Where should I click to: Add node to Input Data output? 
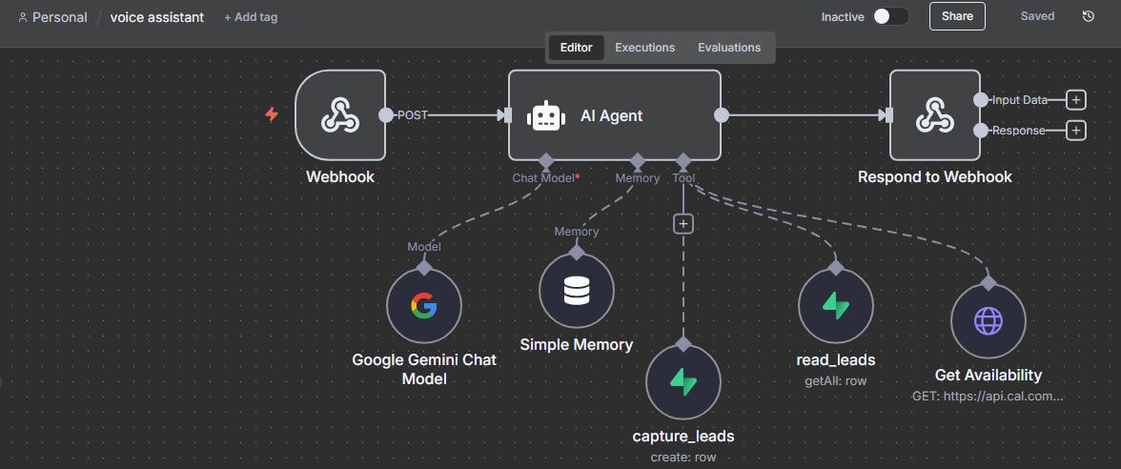coord(1076,100)
